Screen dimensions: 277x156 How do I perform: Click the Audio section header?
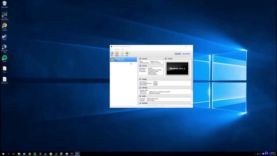pyautogui.click(x=164, y=96)
